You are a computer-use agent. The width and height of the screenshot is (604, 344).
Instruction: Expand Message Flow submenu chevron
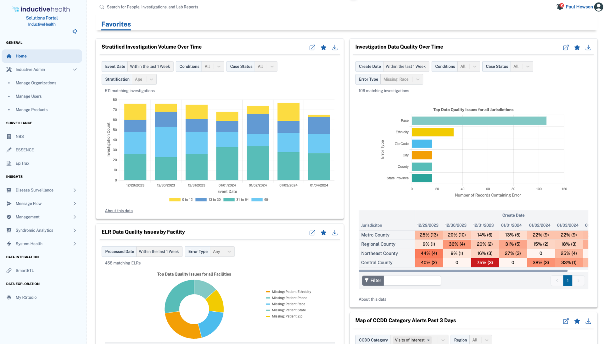point(75,203)
